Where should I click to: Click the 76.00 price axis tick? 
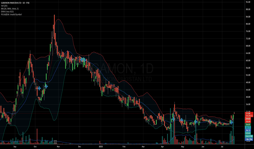(x=248, y=31)
